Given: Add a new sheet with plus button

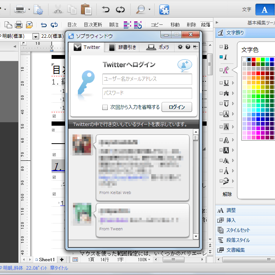Looking at the screenshot, I should click(x=61, y=259).
